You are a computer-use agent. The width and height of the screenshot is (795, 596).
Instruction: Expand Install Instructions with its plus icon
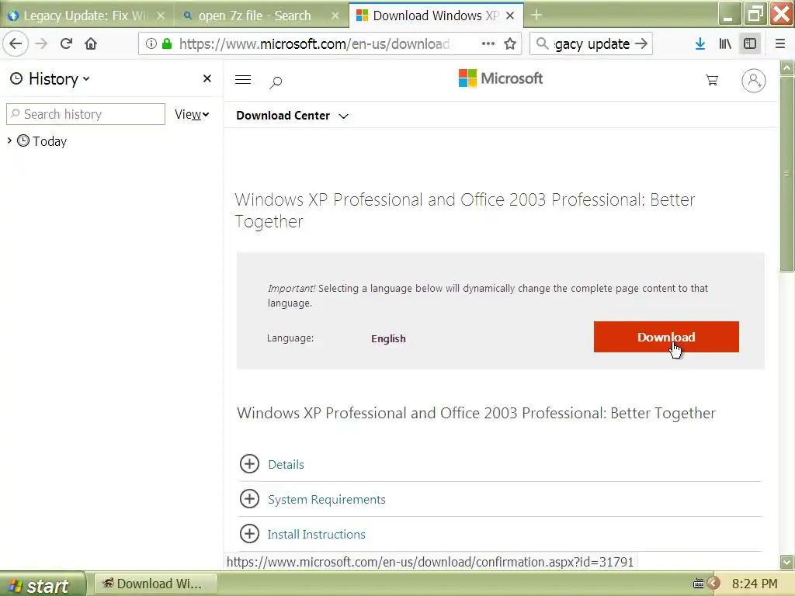(x=249, y=534)
